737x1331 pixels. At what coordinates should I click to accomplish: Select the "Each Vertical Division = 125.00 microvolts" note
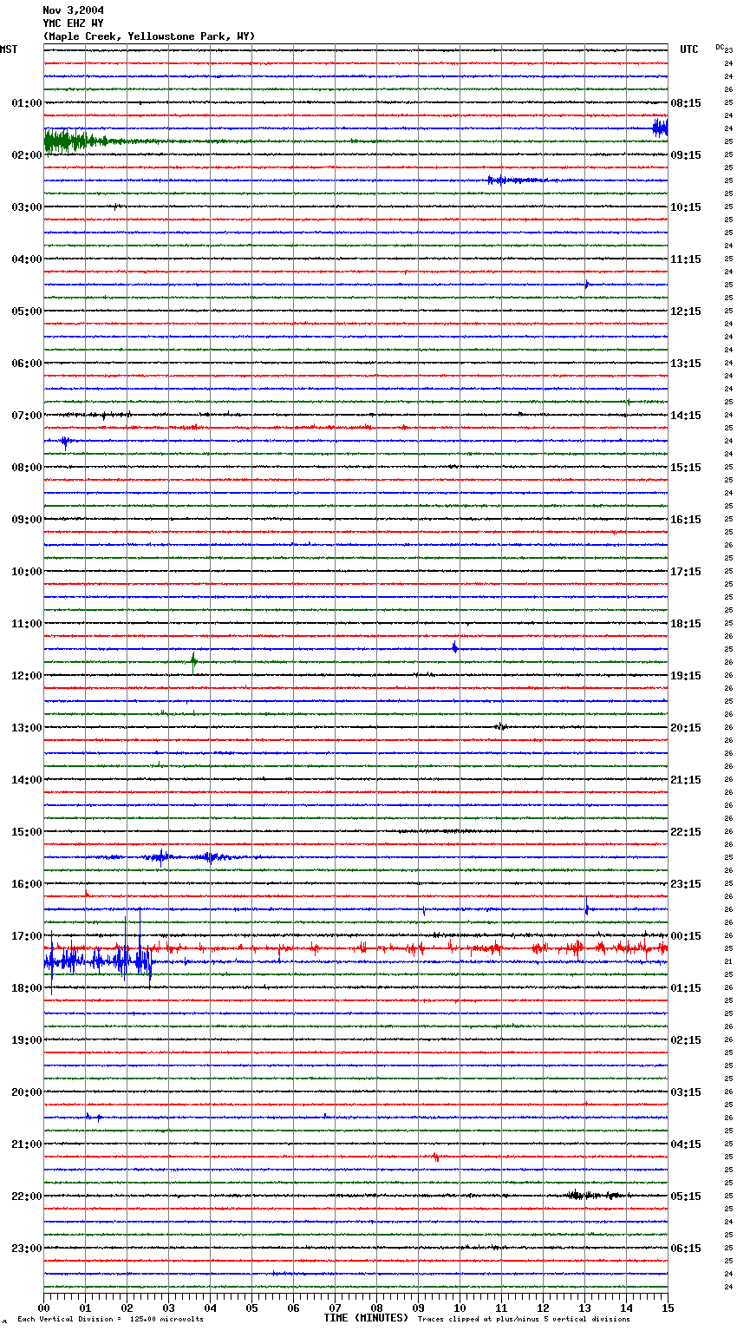(x=110, y=1320)
